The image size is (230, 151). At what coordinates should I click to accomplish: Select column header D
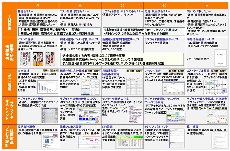165,6
